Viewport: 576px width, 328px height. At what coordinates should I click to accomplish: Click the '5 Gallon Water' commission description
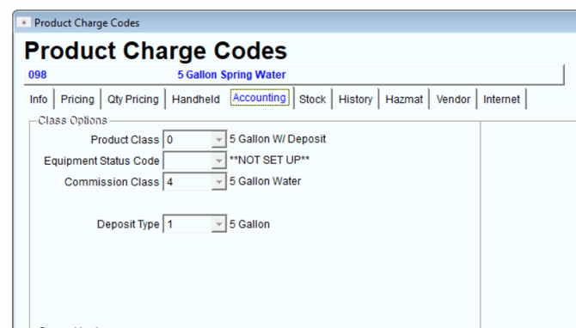click(x=266, y=181)
